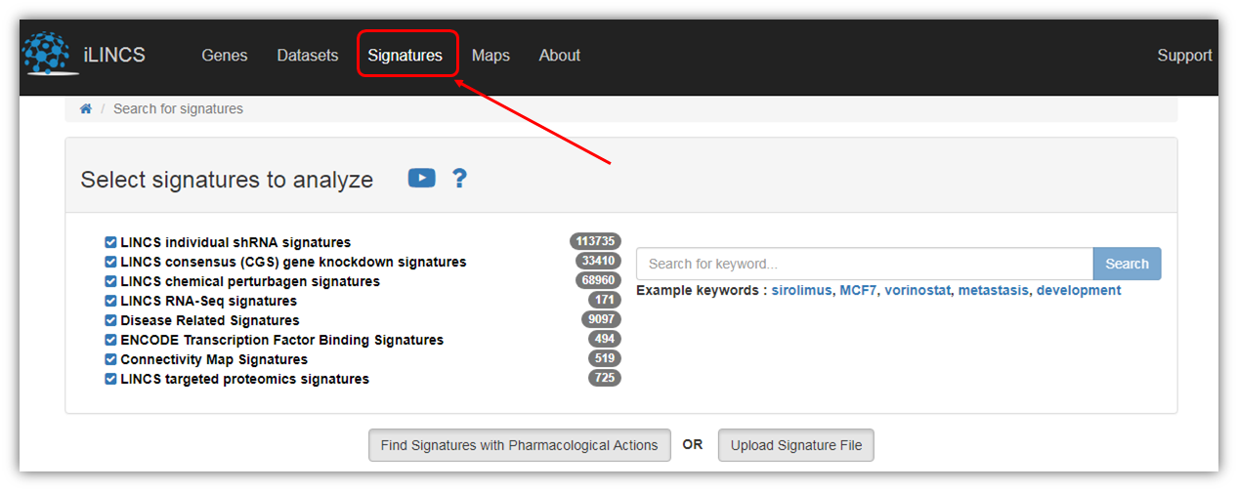Open the YouTube video tutorial icon

pyautogui.click(x=422, y=178)
